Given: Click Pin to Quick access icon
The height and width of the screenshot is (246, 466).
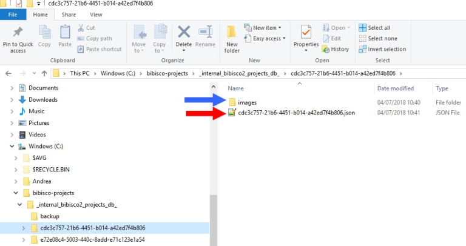Looking at the screenshot, I should tap(18, 32).
